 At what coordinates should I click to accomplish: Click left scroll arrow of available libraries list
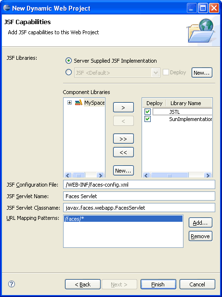tap(68, 175)
